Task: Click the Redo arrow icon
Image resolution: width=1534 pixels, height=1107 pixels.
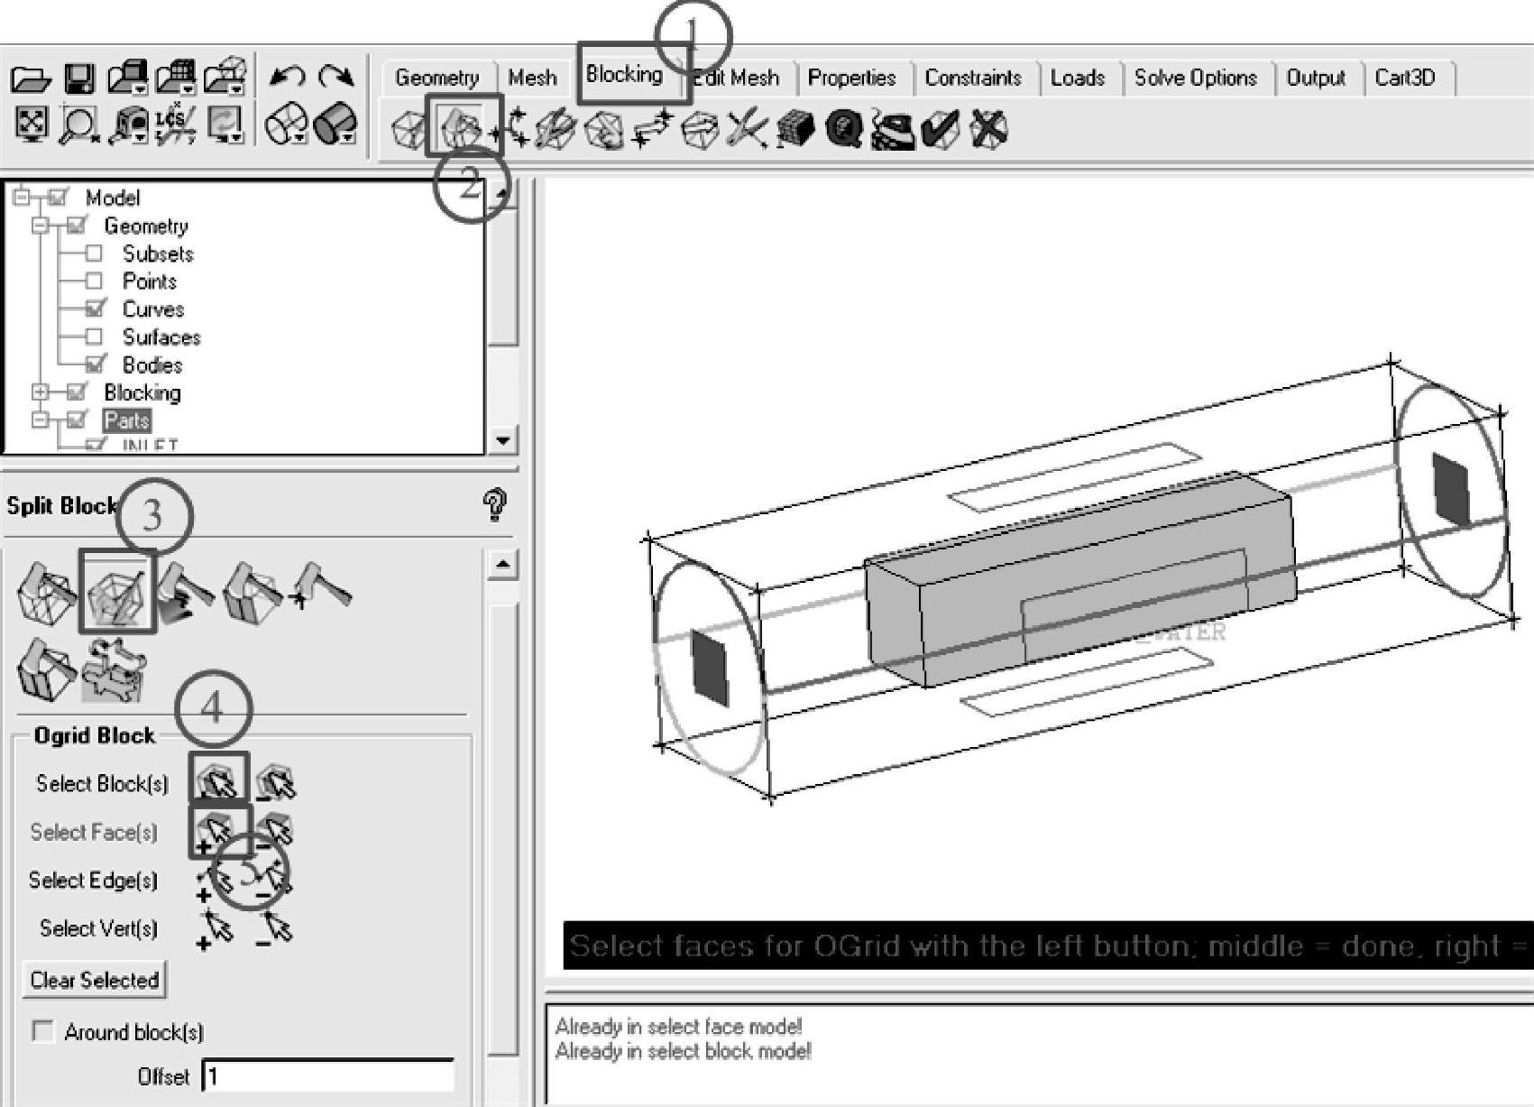Action: 337,78
